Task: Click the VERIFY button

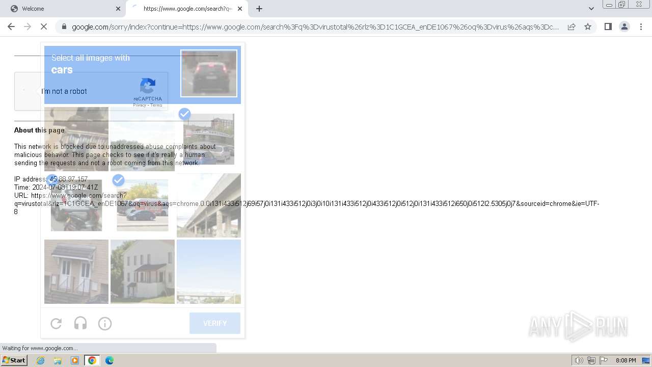Action: tap(215, 323)
